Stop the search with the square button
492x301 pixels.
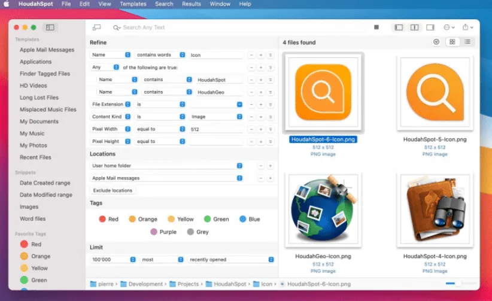pos(376,28)
